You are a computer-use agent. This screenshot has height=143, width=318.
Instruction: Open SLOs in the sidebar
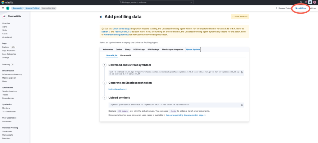coord(4,30)
